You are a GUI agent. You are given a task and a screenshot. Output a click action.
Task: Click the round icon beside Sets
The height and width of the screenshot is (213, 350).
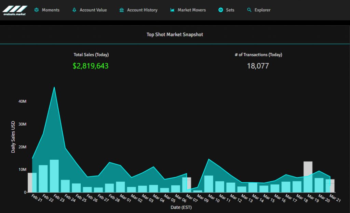pyautogui.click(x=221, y=10)
